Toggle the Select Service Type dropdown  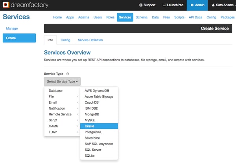[x=62, y=81]
